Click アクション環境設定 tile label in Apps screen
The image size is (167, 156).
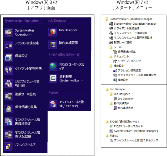point(27,43)
